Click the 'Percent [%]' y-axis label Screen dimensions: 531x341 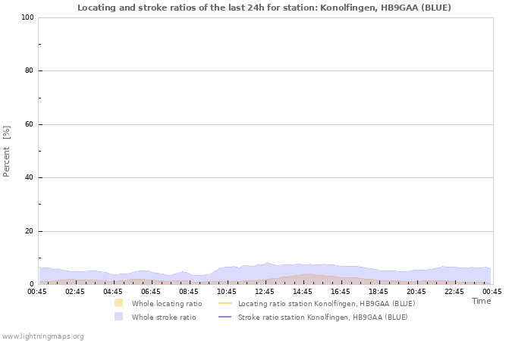click(7, 152)
